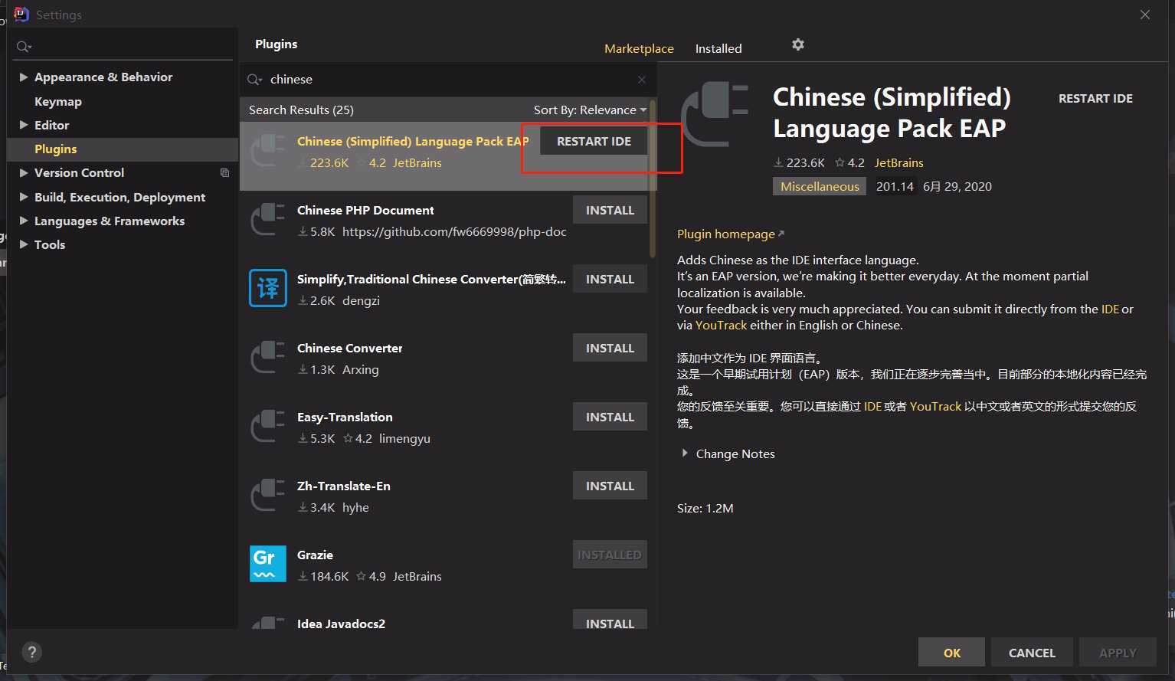
Task: Expand the Version Control node
Action: click(x=23, y=173)
